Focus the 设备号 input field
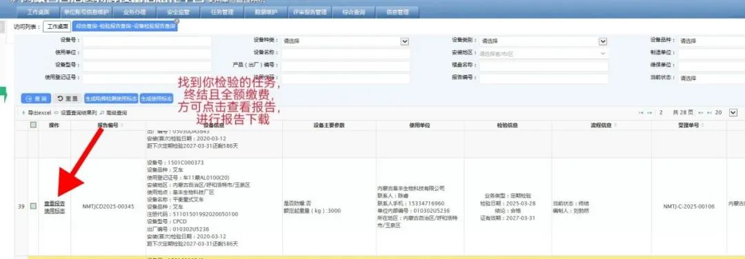 coord(148,41)
